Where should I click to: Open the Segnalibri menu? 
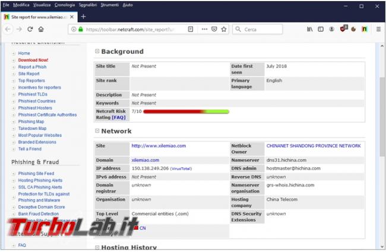pyautogui.click(x=88, y=5)
